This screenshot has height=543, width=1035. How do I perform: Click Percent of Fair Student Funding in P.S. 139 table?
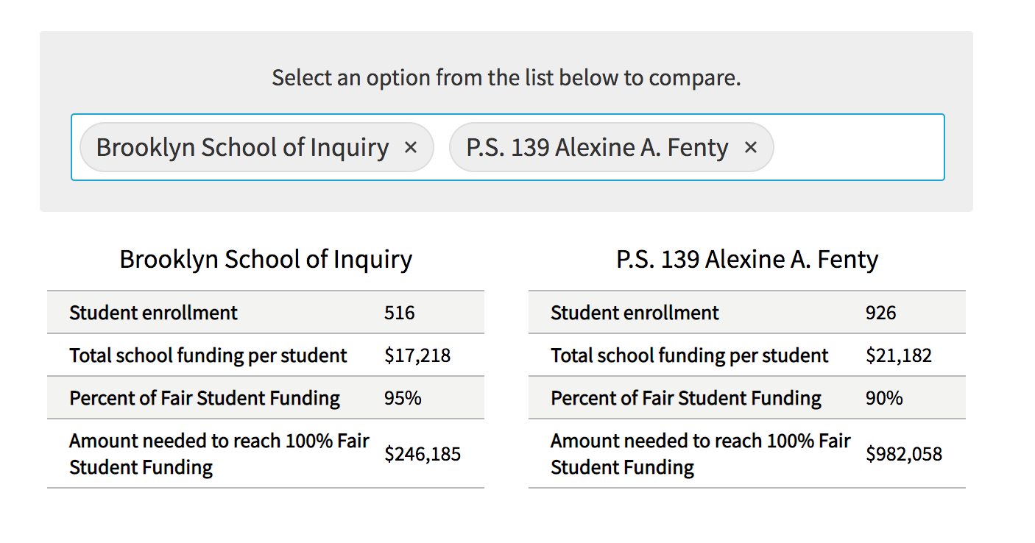click(686, 398)
